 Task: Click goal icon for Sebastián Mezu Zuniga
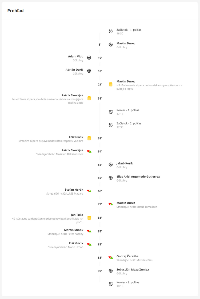(111, 271)
